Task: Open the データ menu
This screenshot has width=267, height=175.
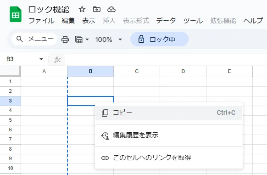Action: click(166, 21)
